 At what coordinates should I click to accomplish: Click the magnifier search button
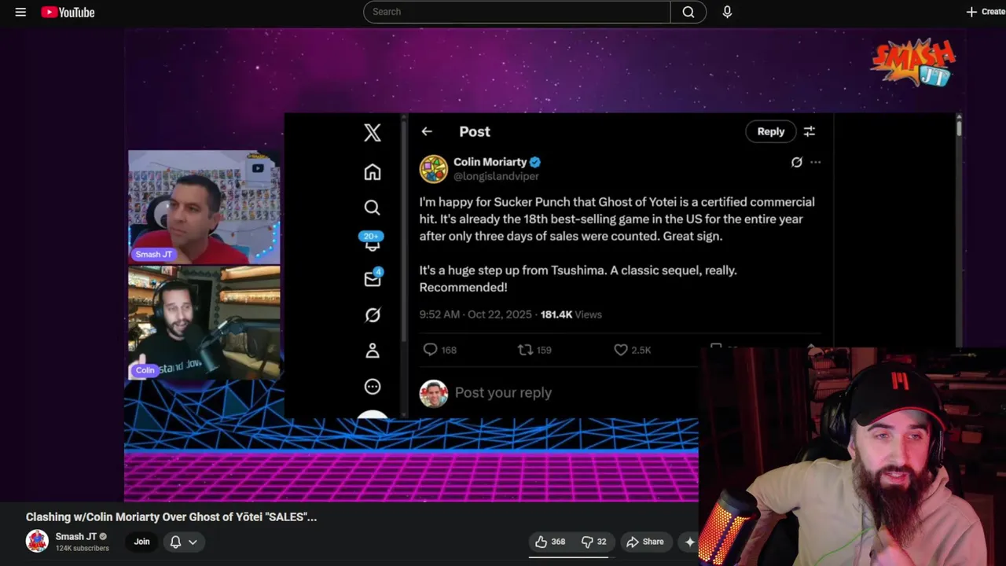[x=688, y=12]
